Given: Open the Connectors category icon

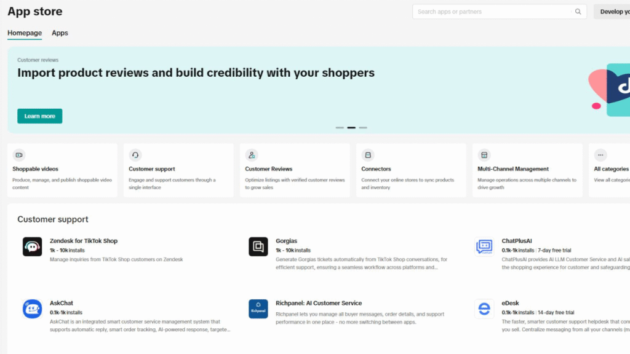Looking at the screenshot, I should click(368, 155).
